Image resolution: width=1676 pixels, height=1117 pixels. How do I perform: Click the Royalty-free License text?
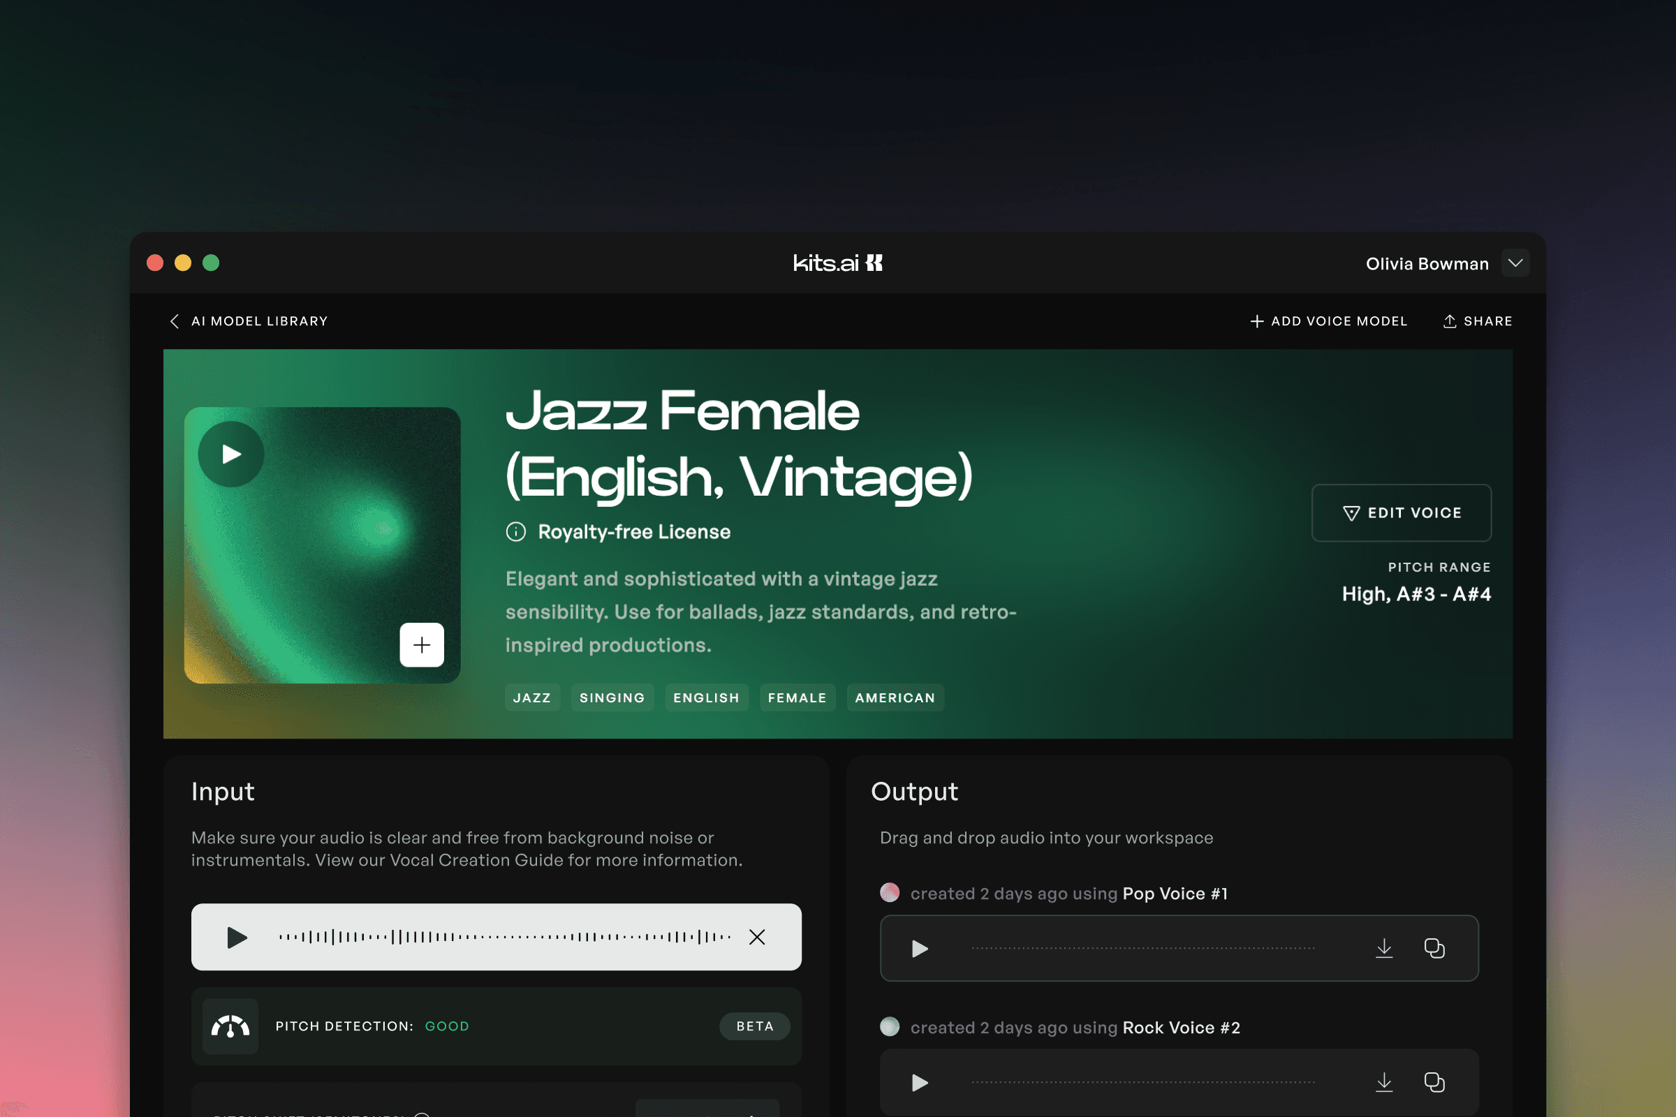pos(634,531)
